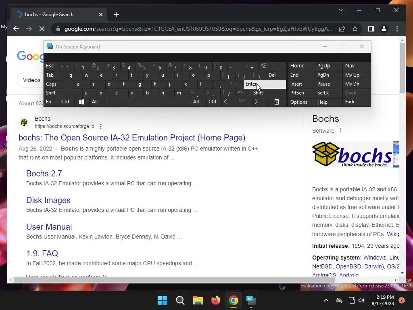413x310 pixels.
Task: Tap the spacebar on On-Screen Keyboard
Action: [x=148, y=102]
